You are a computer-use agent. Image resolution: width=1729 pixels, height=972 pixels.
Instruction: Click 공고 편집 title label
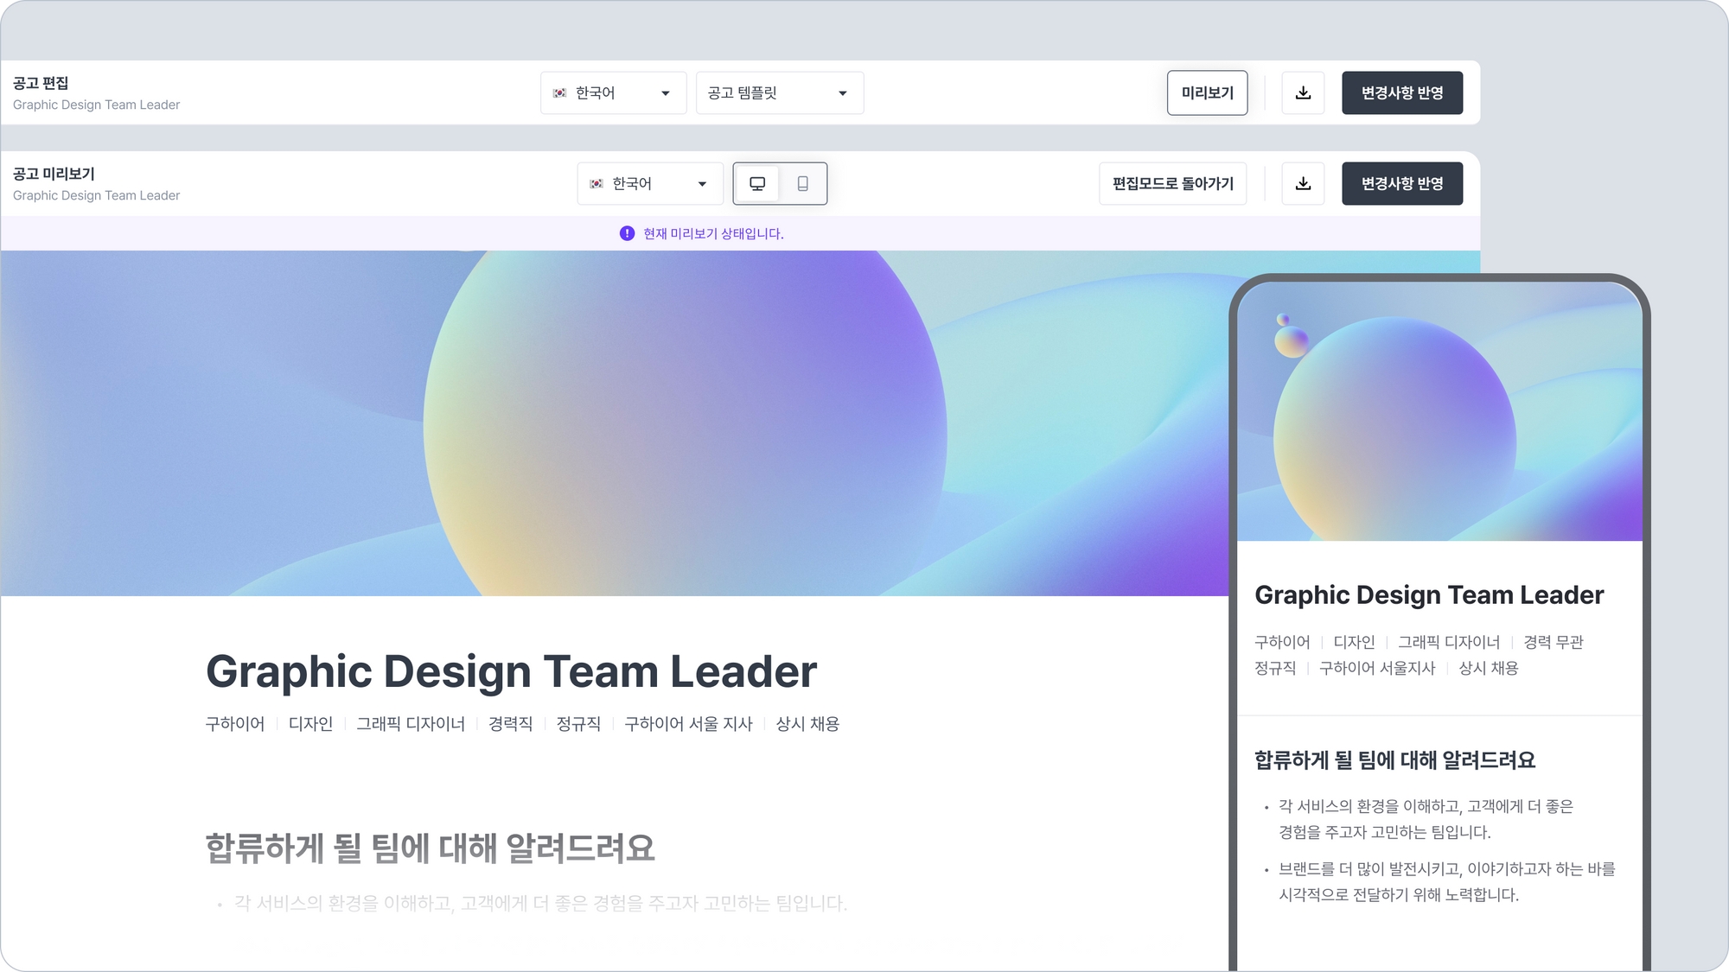click(x=41, y=83)
